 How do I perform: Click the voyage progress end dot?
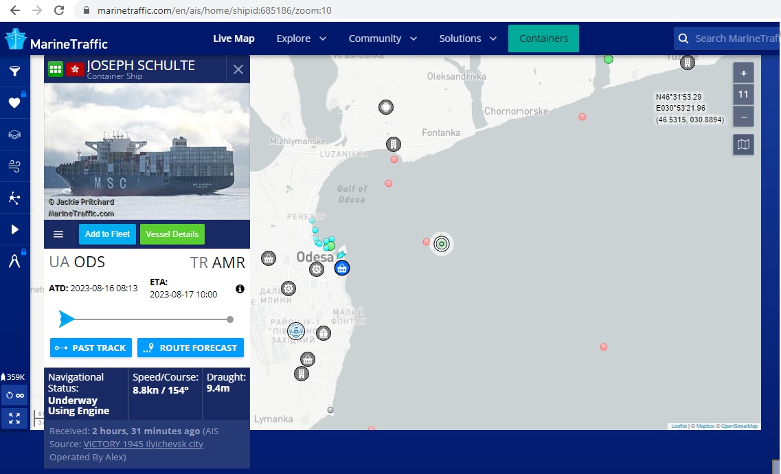pos(230,319)
